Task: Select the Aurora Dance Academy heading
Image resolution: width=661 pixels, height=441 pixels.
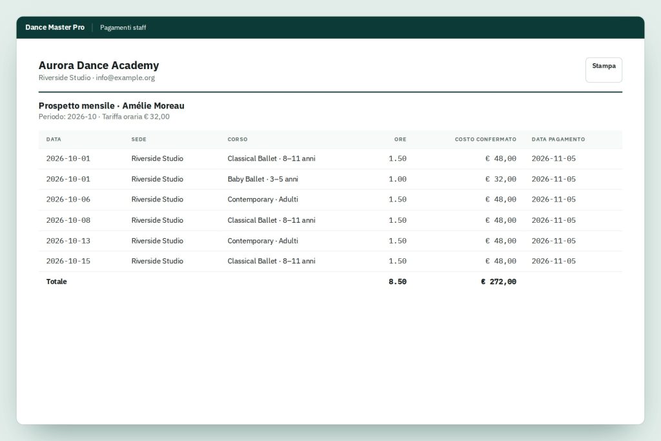Action: (99, 65)
